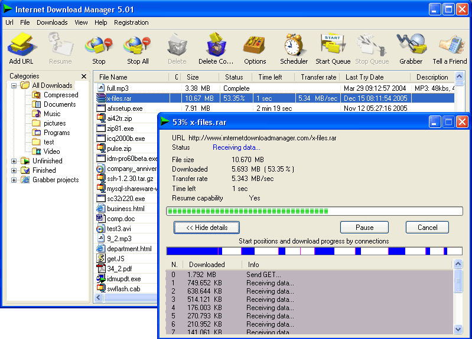Select connection row 3 showing 514.121 KB

[x=310, y=299]
